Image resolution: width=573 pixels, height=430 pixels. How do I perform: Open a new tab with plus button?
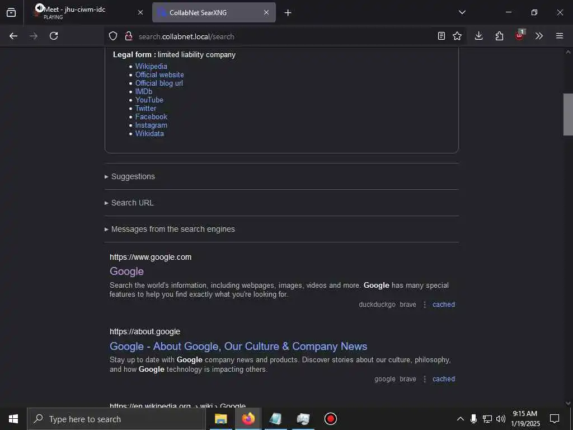[x=288, y=13]
